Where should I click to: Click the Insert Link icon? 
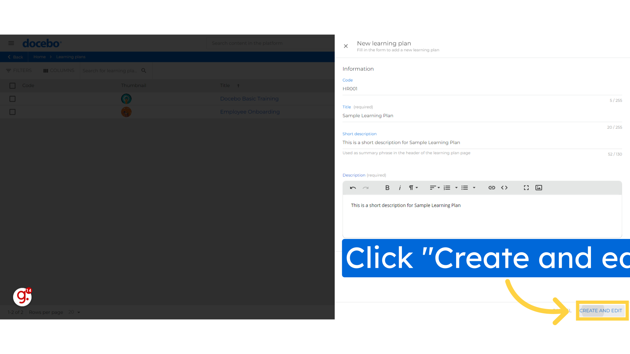point(492,187)
